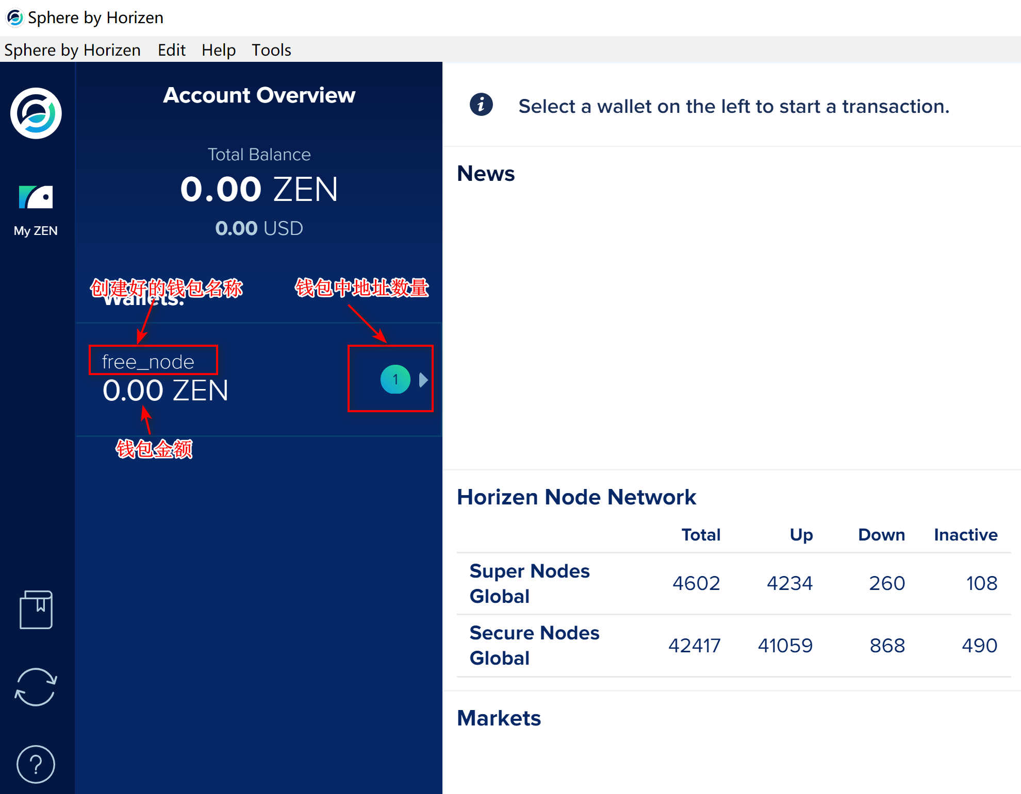Screen dimensions: 1021x794
Task: Click the Total column header
Action: (701, 535)
